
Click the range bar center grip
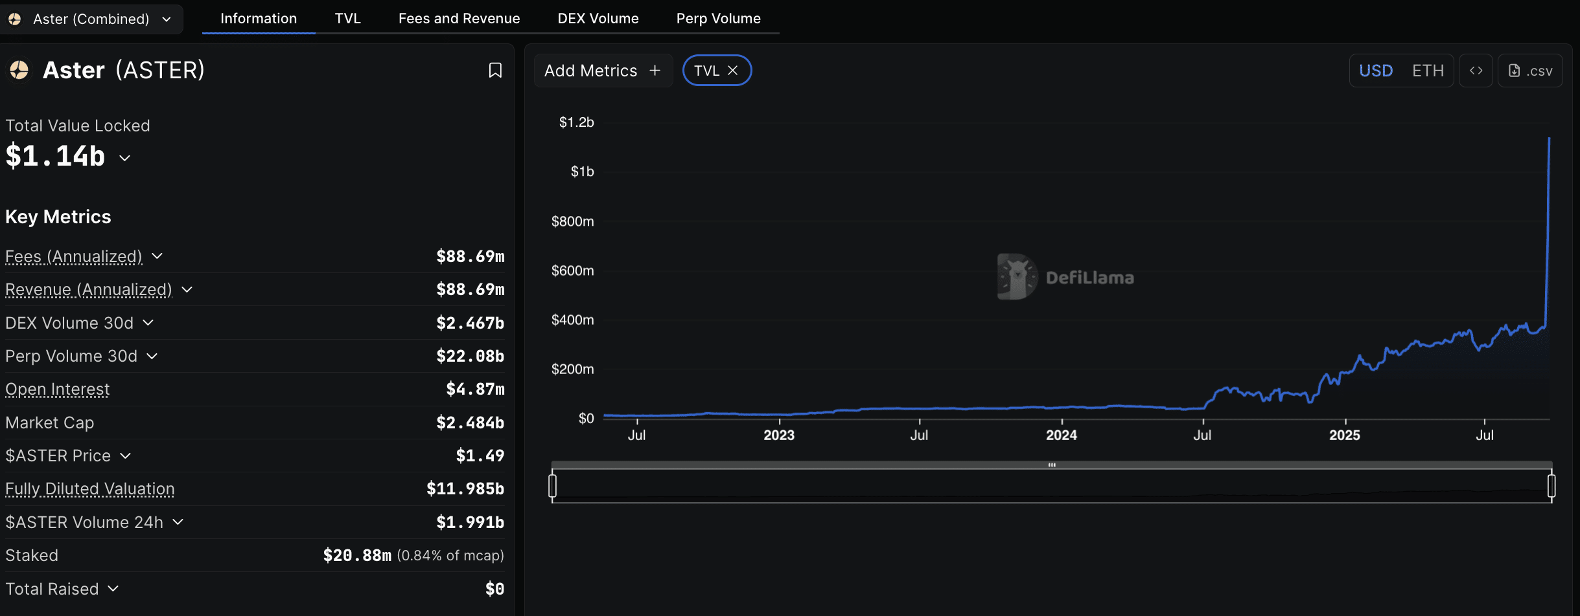point(1052,465)
